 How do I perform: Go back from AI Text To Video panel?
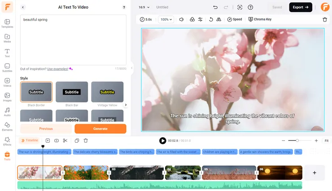coord(23,7)
